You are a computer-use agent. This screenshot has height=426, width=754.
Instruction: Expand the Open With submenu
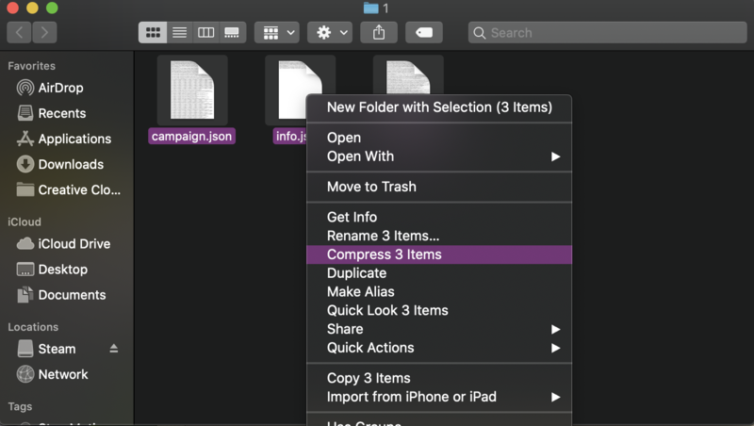439,156
